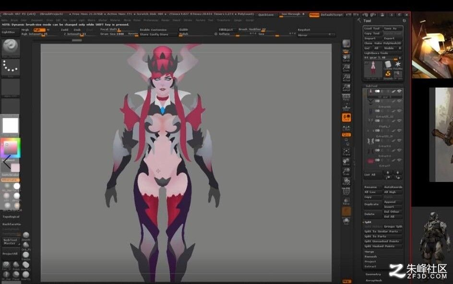
Task: Expand the Remesh section
Action: pyautogui.click(x=370, y=257)
